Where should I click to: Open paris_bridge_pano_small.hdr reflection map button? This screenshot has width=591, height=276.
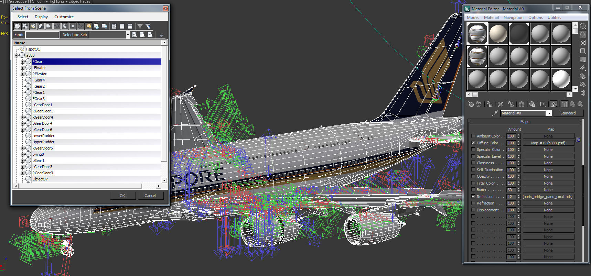pos(548,197)
